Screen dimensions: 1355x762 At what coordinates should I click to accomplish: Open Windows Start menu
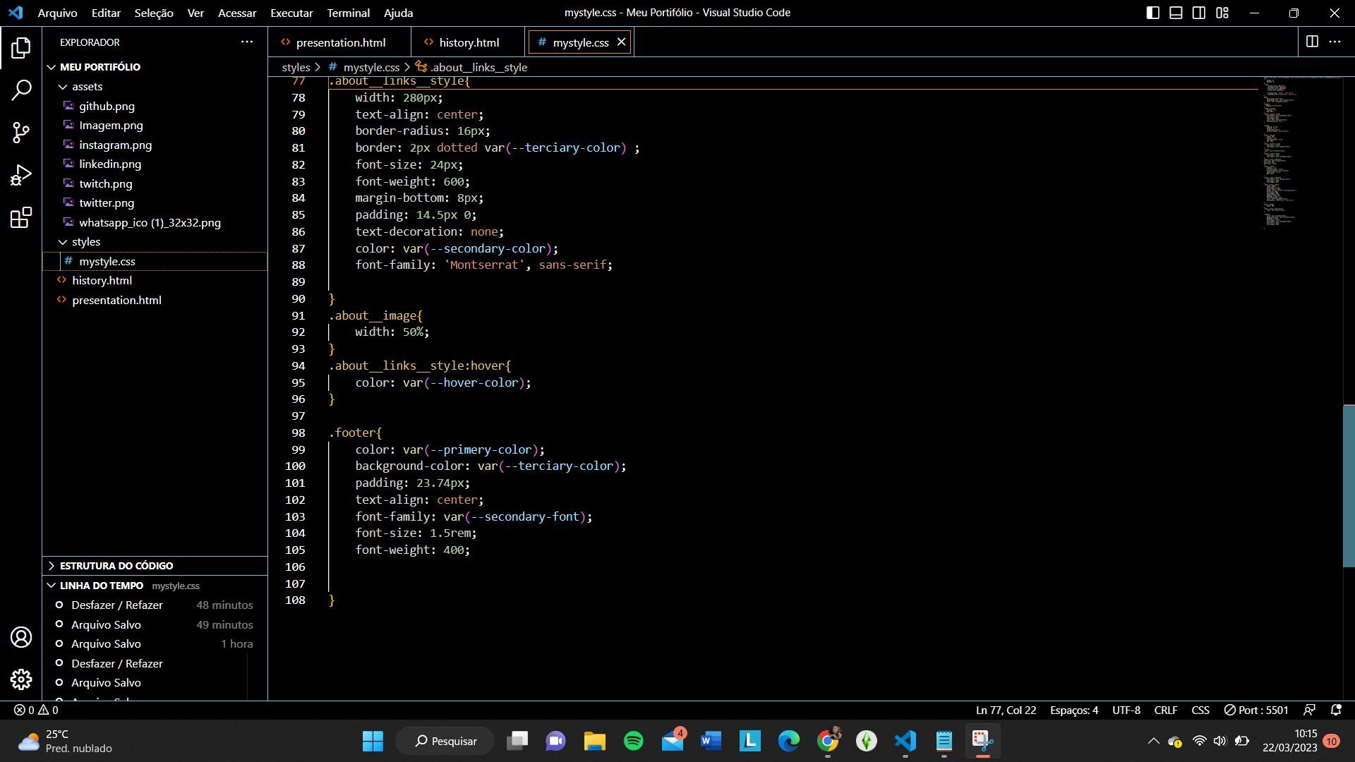pos(373,741)
